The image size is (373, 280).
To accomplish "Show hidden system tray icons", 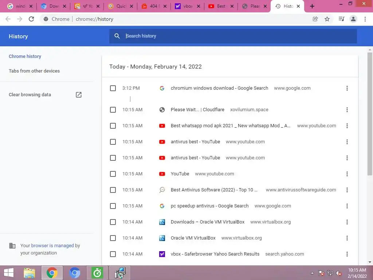I will point(312,273).
